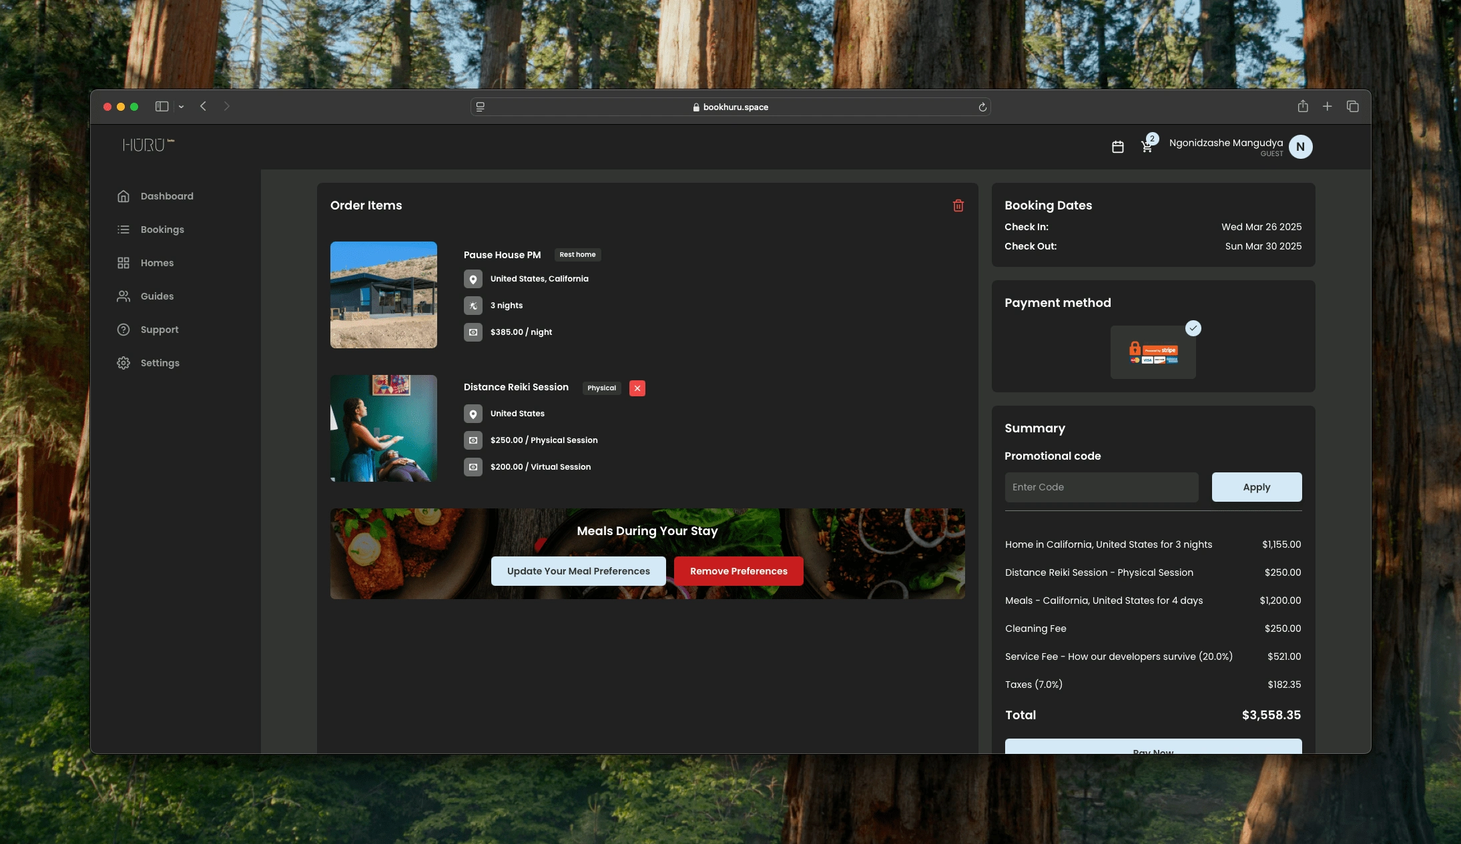Screen dimensions: 1461x844
Task: Reload the bookhuru.space page
Action: coord(982,107)
